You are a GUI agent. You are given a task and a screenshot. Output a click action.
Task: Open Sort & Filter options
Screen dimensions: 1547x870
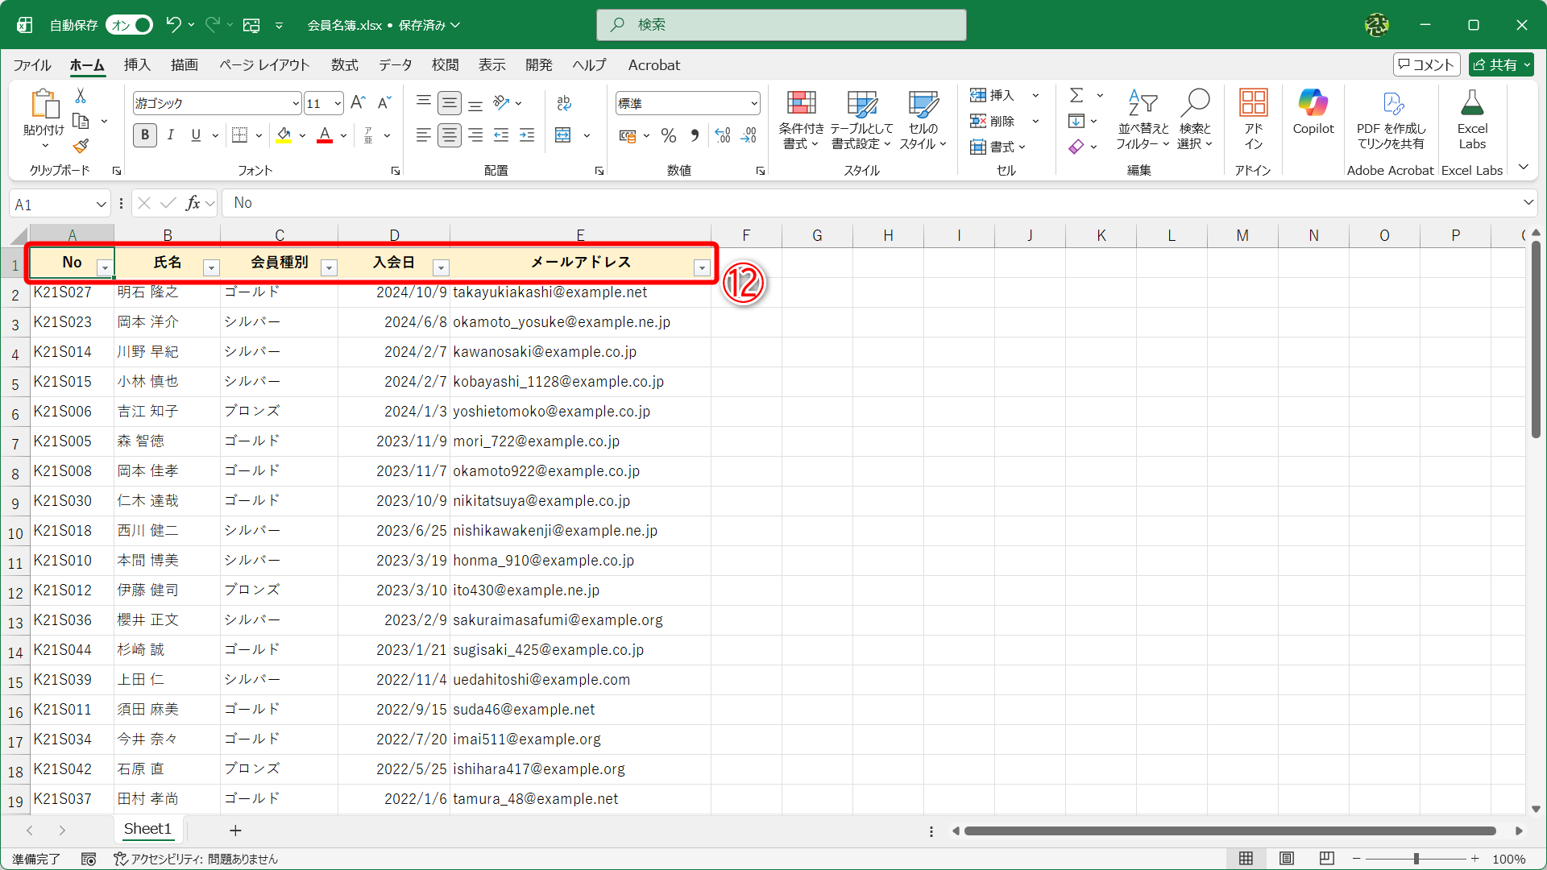coord(1142,119)
